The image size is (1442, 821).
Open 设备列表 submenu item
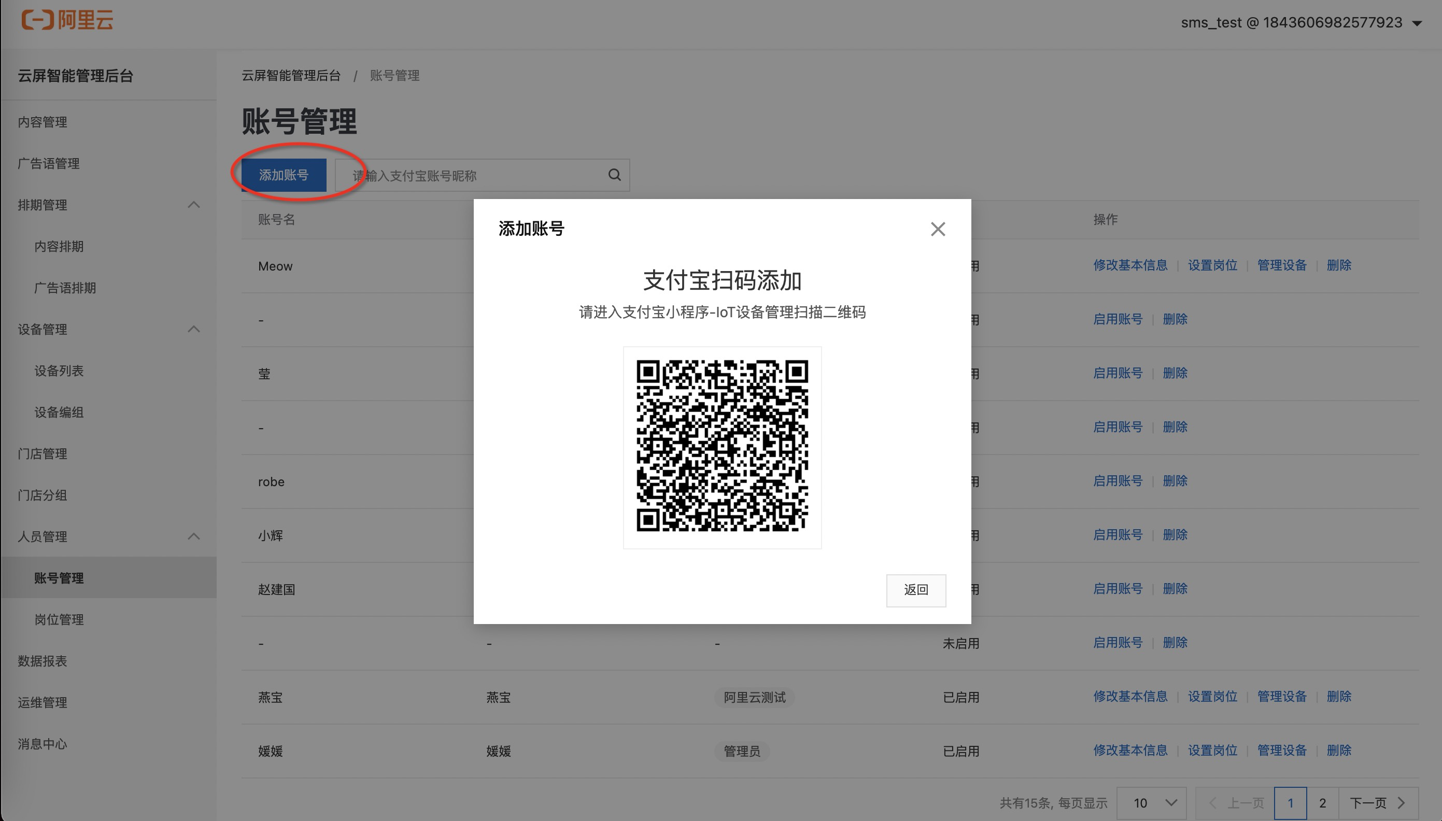pos(59,371)
